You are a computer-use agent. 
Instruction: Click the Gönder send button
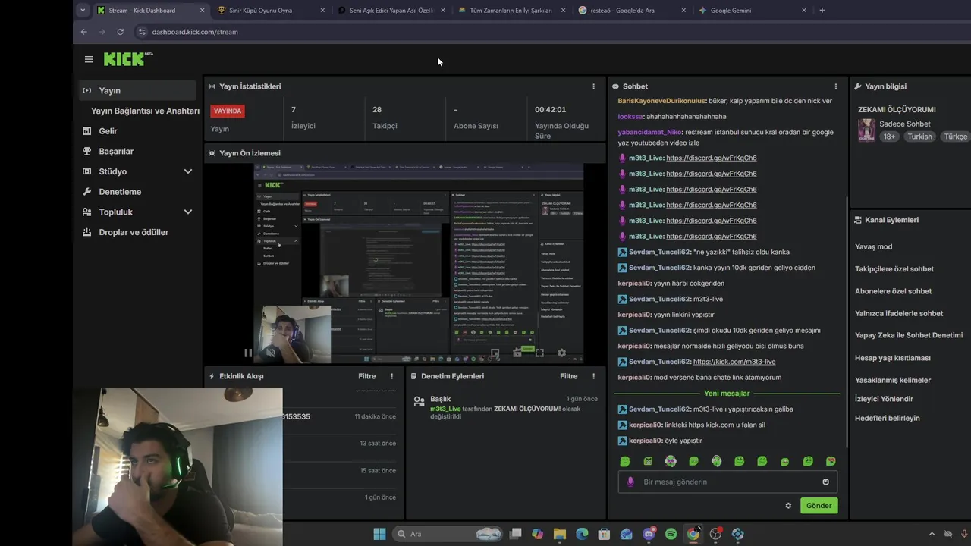pyautogui.click(x=819, y=506)
